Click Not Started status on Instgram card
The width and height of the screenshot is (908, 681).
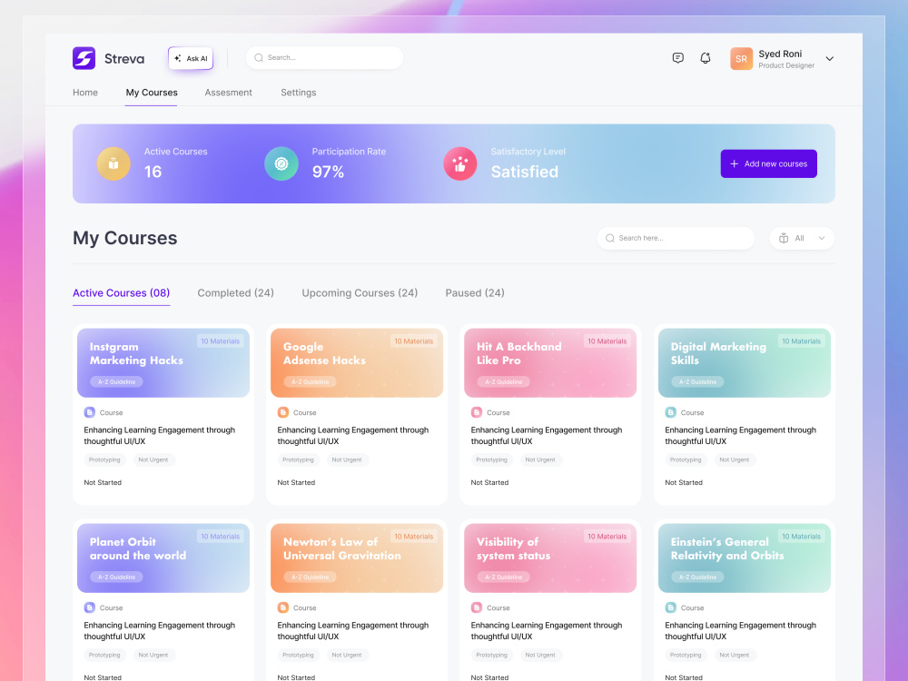103,482
